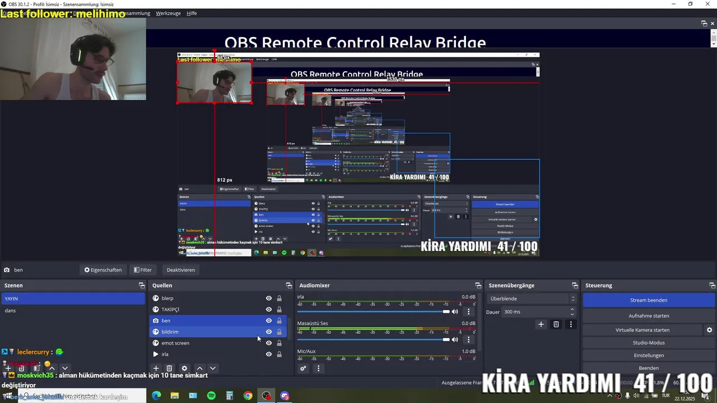
Task: Open advanced audio properties gear icon
Action: [x=303, y=368]
